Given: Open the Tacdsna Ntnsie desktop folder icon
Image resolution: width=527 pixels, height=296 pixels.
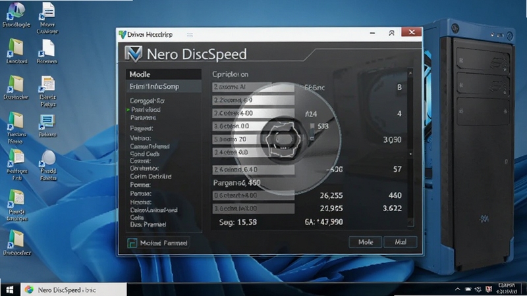Looking at the screenshot, I should coord(16,128).
